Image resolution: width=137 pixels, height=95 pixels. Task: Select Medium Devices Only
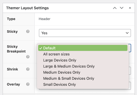point(83,72)
